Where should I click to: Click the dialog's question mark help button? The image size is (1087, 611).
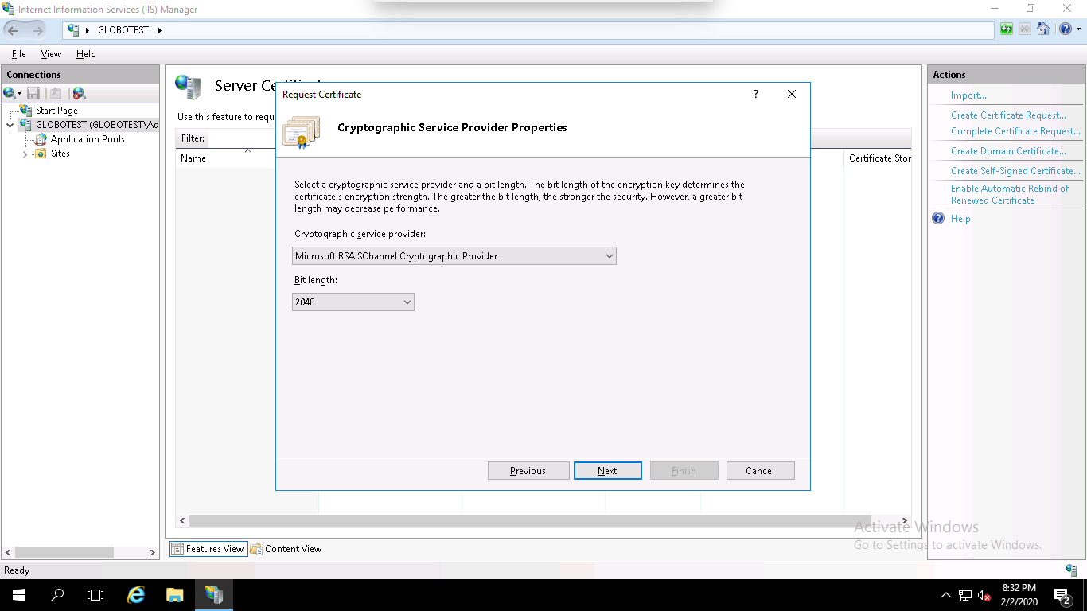tap(756, 94)
